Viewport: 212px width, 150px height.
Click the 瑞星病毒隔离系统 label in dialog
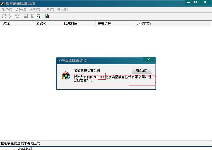click(x=87, y=71)
